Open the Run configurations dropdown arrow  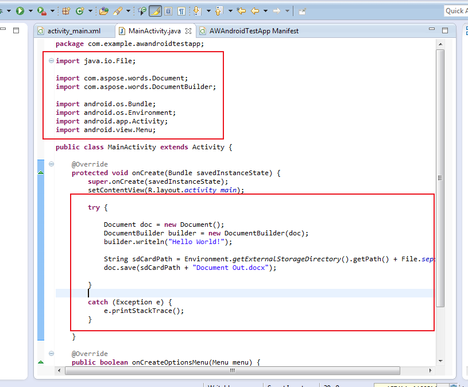30,11
